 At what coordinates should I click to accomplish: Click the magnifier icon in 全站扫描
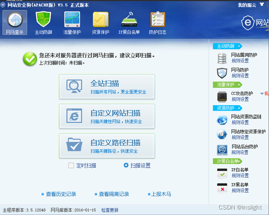pos(74,86)
